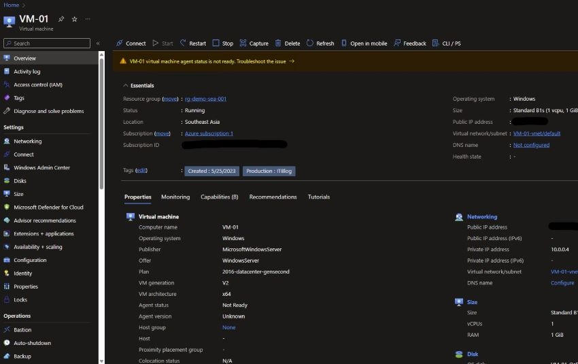Screen dimensions: 578x364
Task: Open the Size heading link in properties
Action: point(472,302)
